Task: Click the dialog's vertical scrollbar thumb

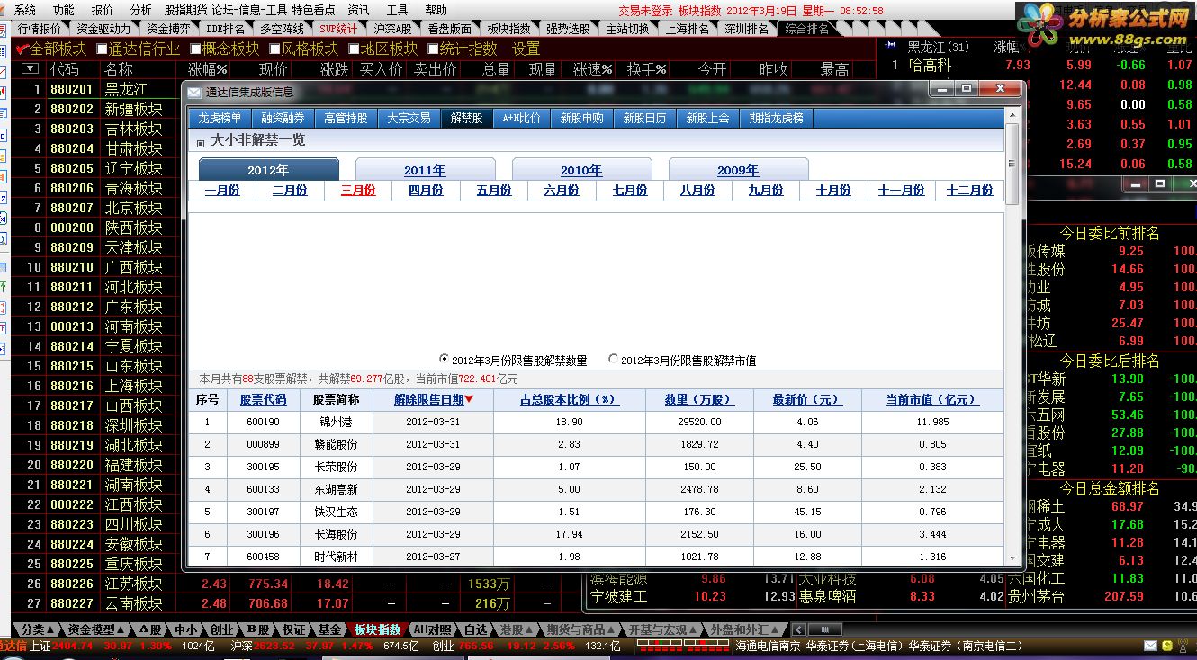Action: pyautogui.click(x=1012, y=165)
